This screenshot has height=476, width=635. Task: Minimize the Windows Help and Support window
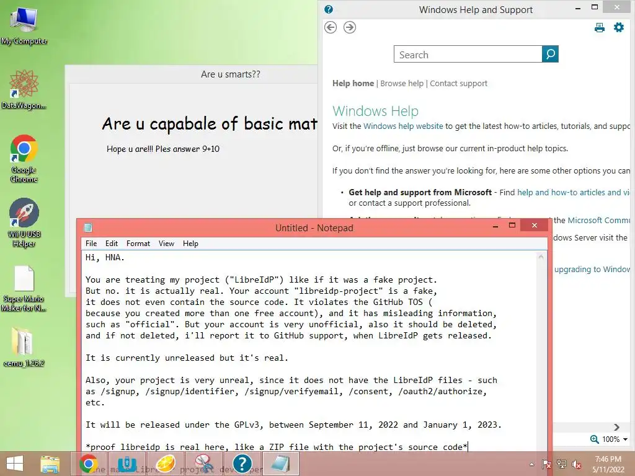point(578,8)
